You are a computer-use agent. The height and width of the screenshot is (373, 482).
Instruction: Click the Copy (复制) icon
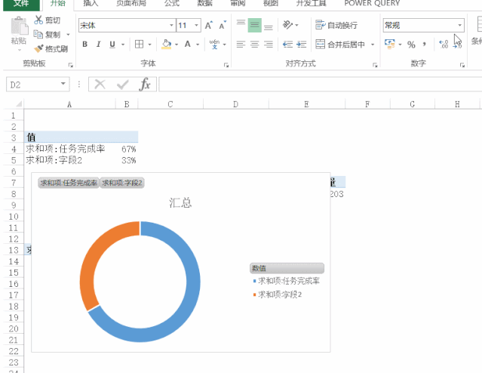click(38, 34)
